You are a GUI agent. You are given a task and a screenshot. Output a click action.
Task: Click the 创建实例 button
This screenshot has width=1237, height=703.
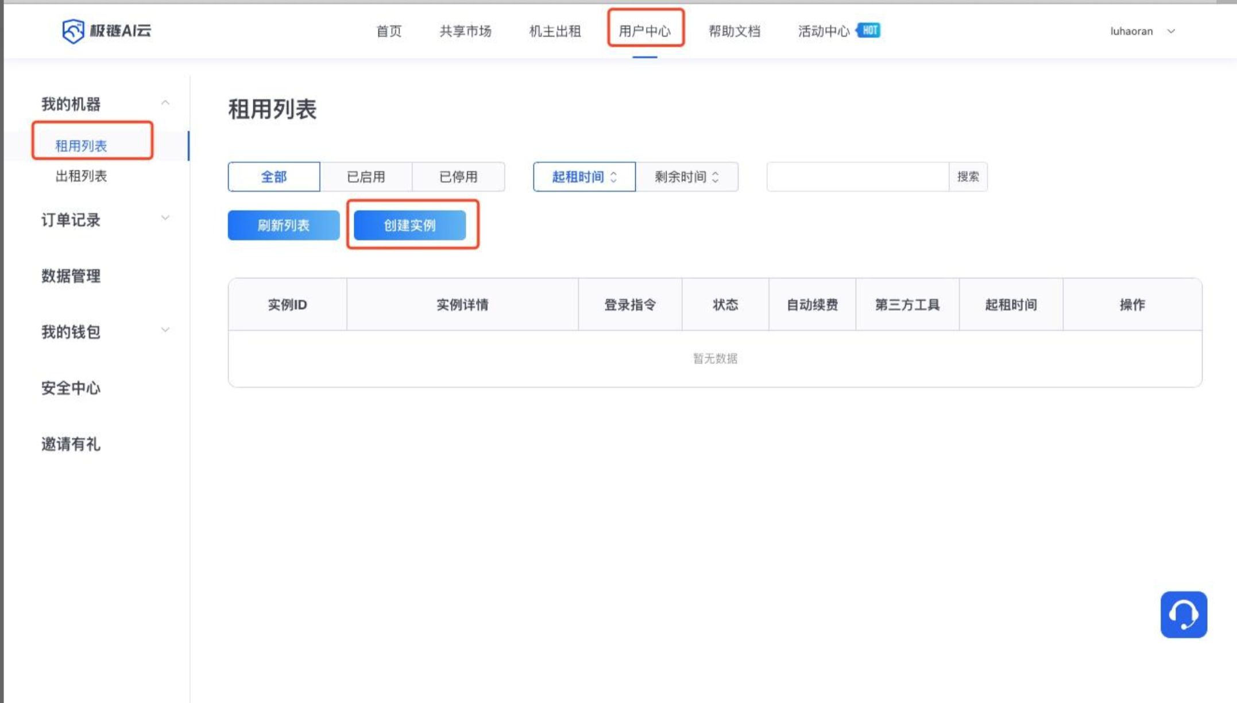click(410, 225)
